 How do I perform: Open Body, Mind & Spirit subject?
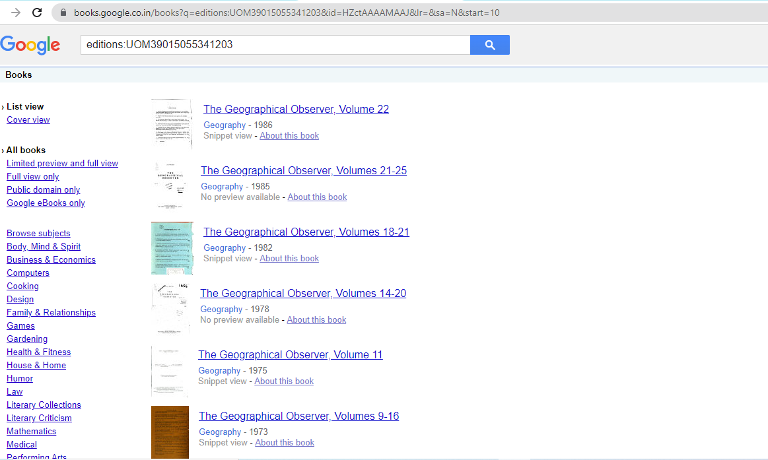pos(44,247)
